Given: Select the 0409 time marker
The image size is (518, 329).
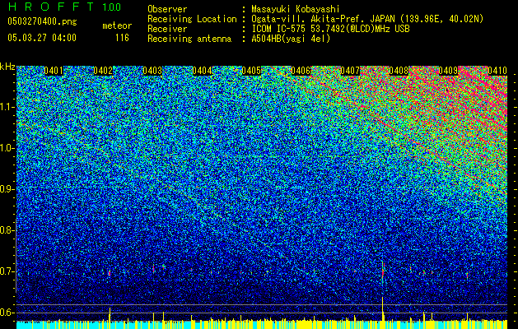Looking at the screenshot, I should pos(448,71).
